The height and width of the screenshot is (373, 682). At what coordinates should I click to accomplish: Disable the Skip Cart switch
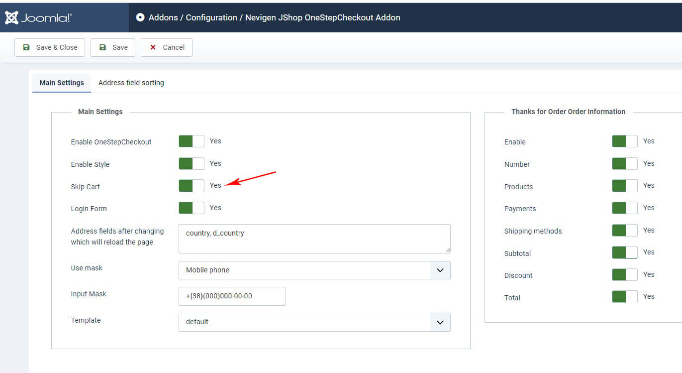(x=192, y=186)
